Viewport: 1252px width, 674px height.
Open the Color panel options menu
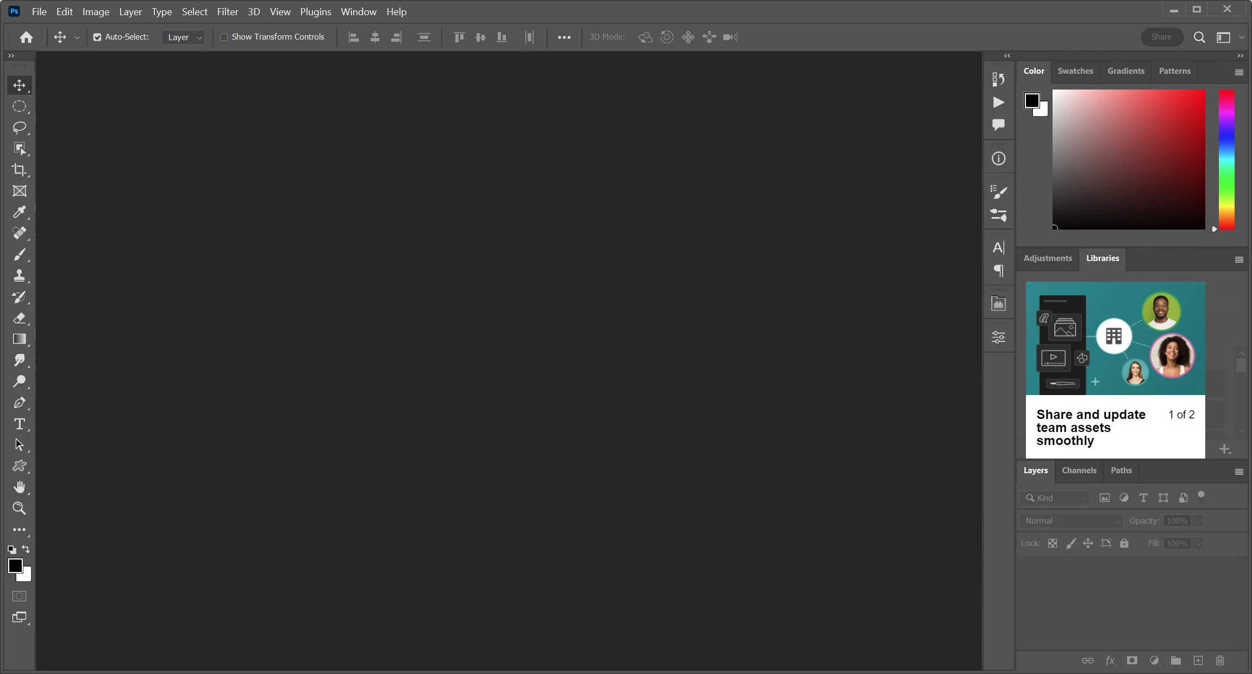(1239, 72)
